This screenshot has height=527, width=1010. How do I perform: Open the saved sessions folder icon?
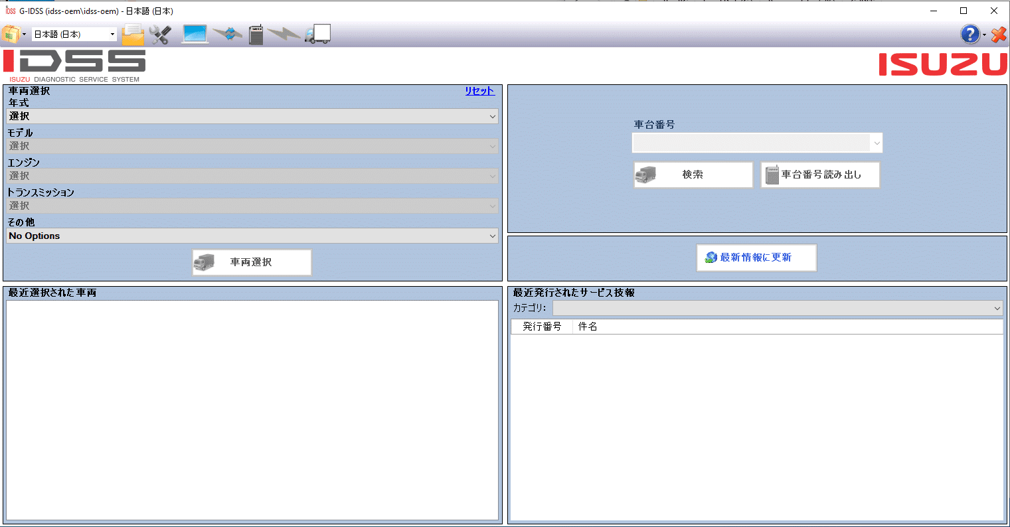coord(132,34)
